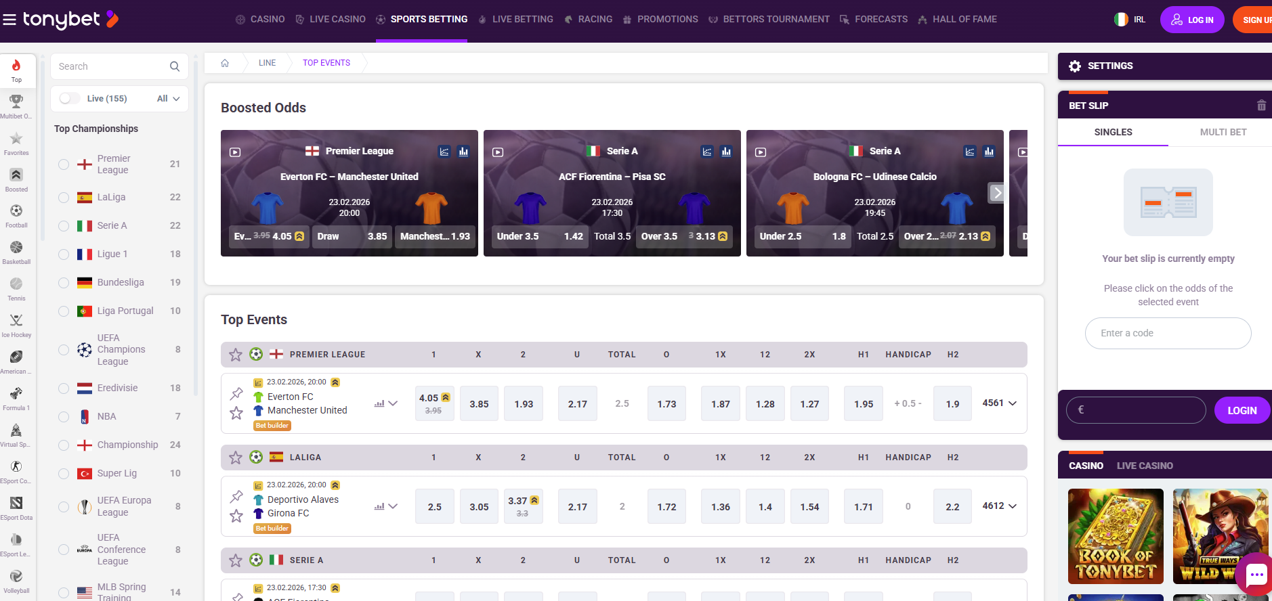Open IRL country language selector
The image size is (1272, 601).
point(1130,20)
